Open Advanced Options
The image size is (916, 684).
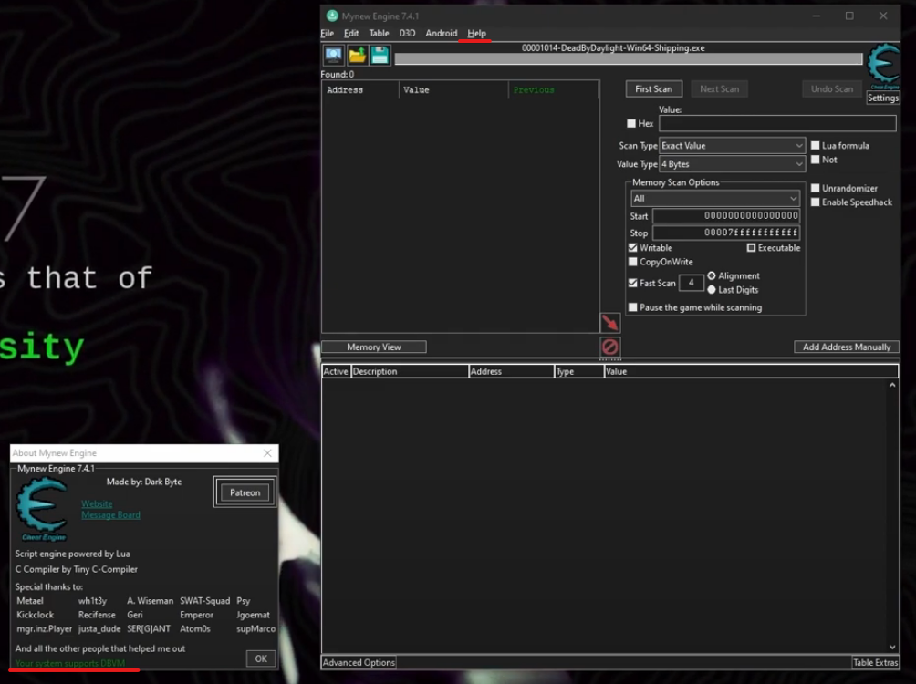359,662
